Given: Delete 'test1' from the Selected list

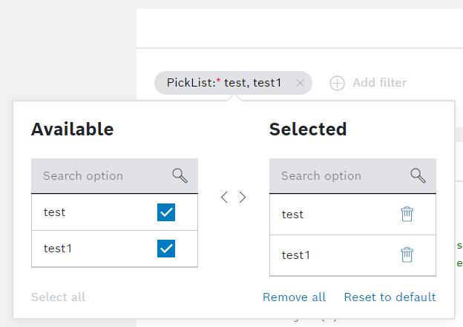Looking at the screenshot, I should 407,254.
